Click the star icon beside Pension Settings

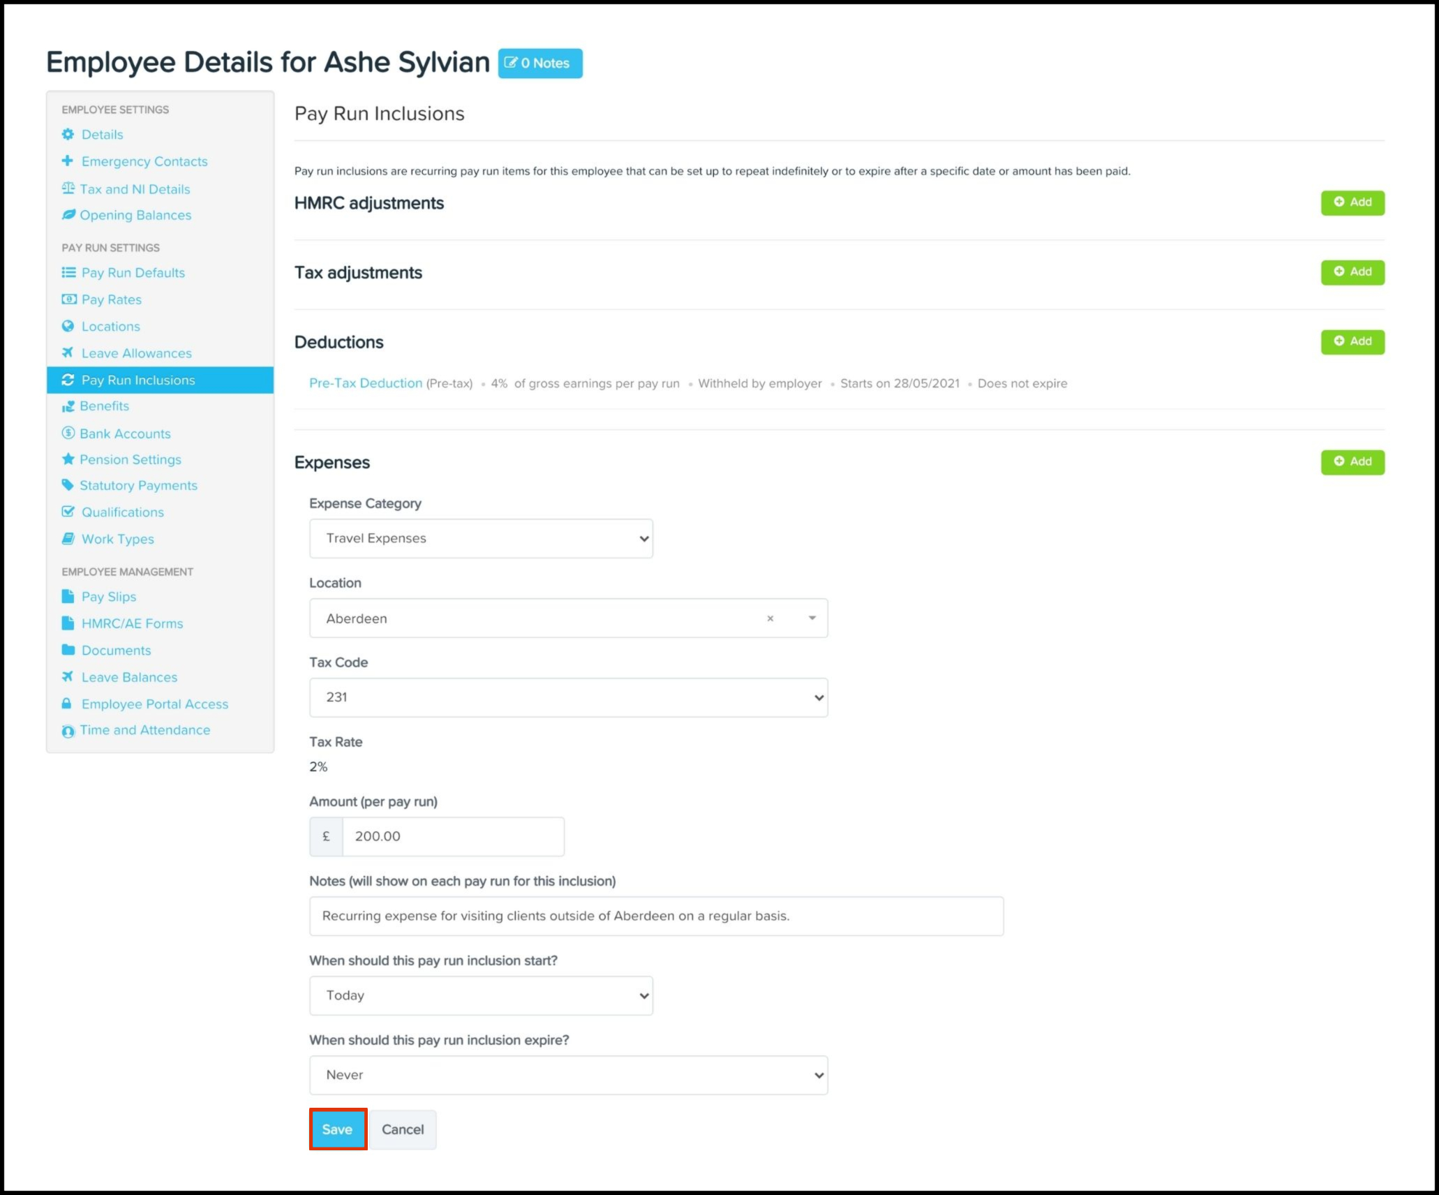pyautogui.click(x=68, y=459)
